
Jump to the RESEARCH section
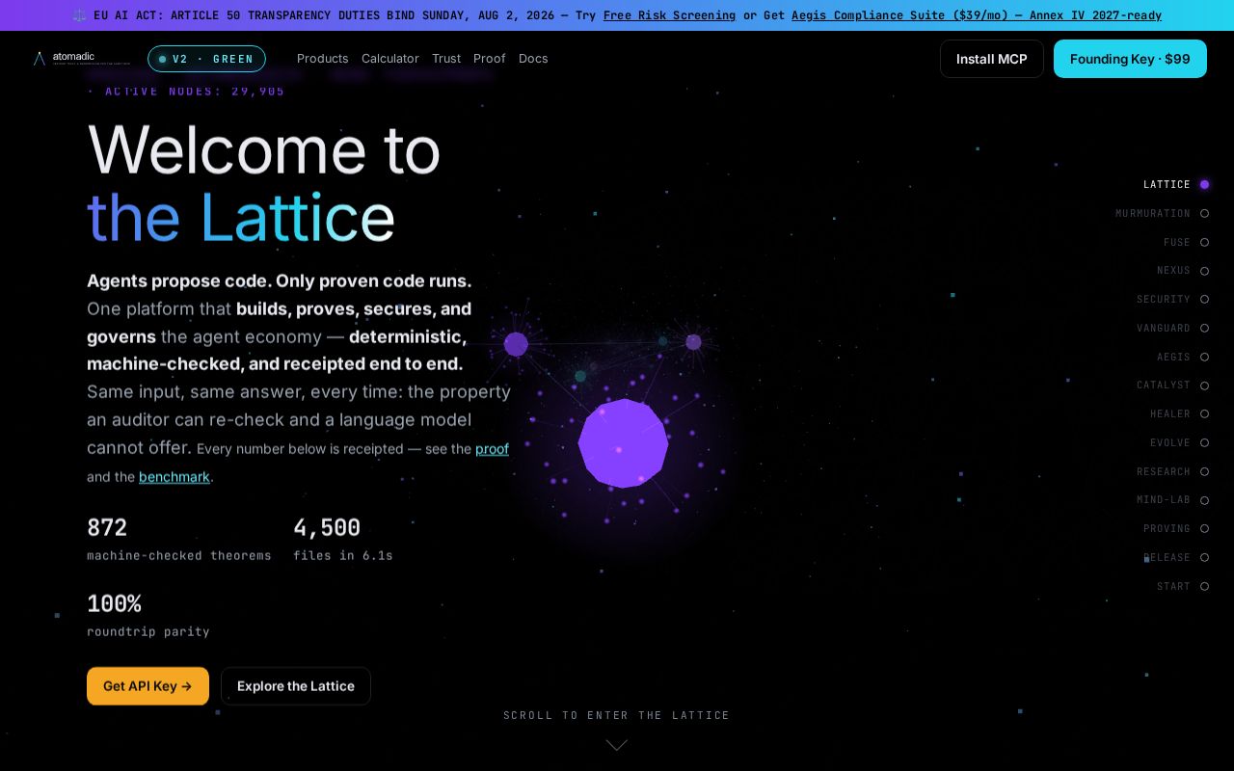pos(1172,472)
